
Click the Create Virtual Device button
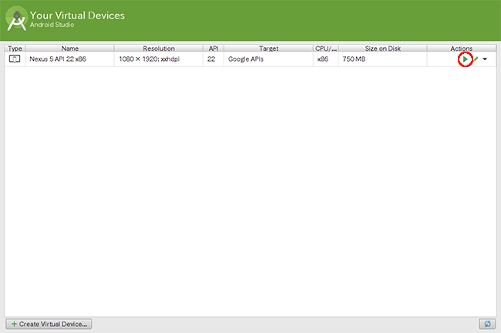(x=49, y=324)
